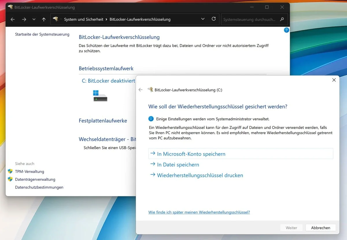Click the BitLocker key icon in dialog header
This screenshot has height=240, width=347.
(x=150, y=90)
